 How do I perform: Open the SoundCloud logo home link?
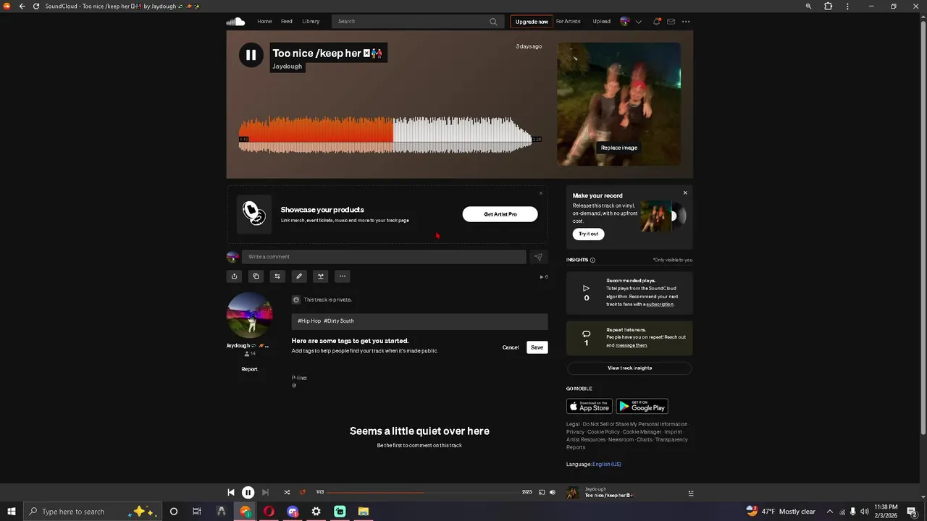click(x=235, y=22)
